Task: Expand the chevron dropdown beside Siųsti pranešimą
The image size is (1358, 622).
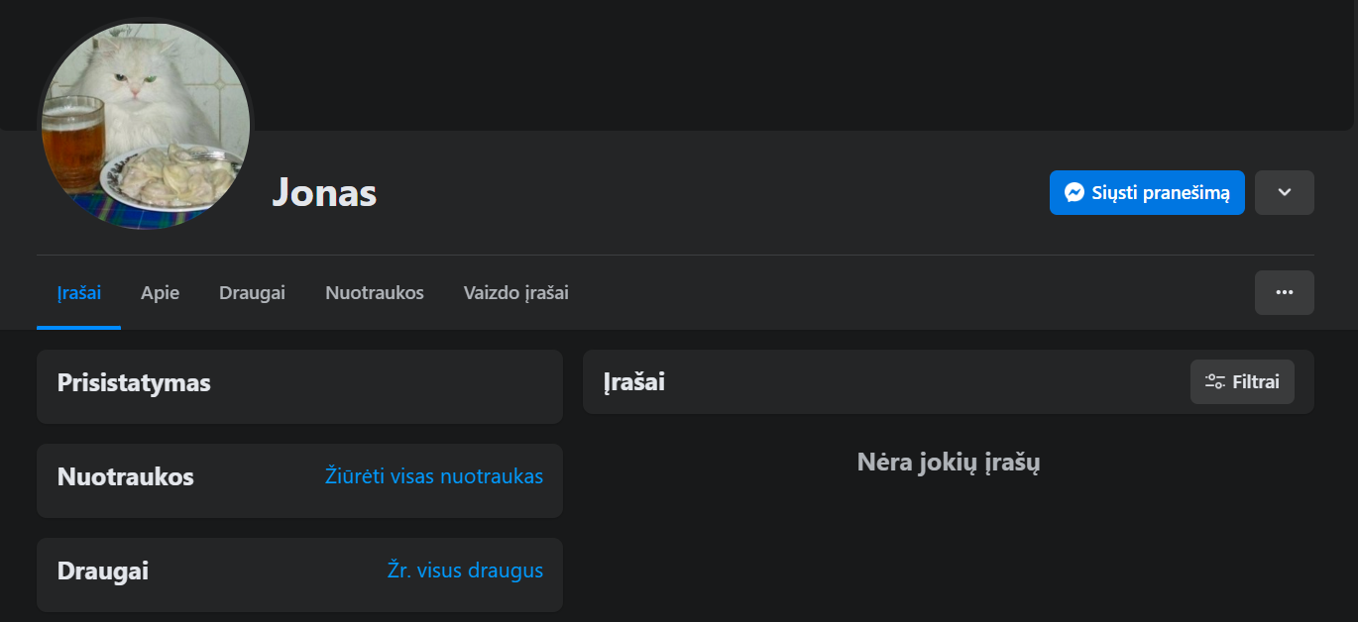Action: pyautogui.click(x=1284, y=192)
